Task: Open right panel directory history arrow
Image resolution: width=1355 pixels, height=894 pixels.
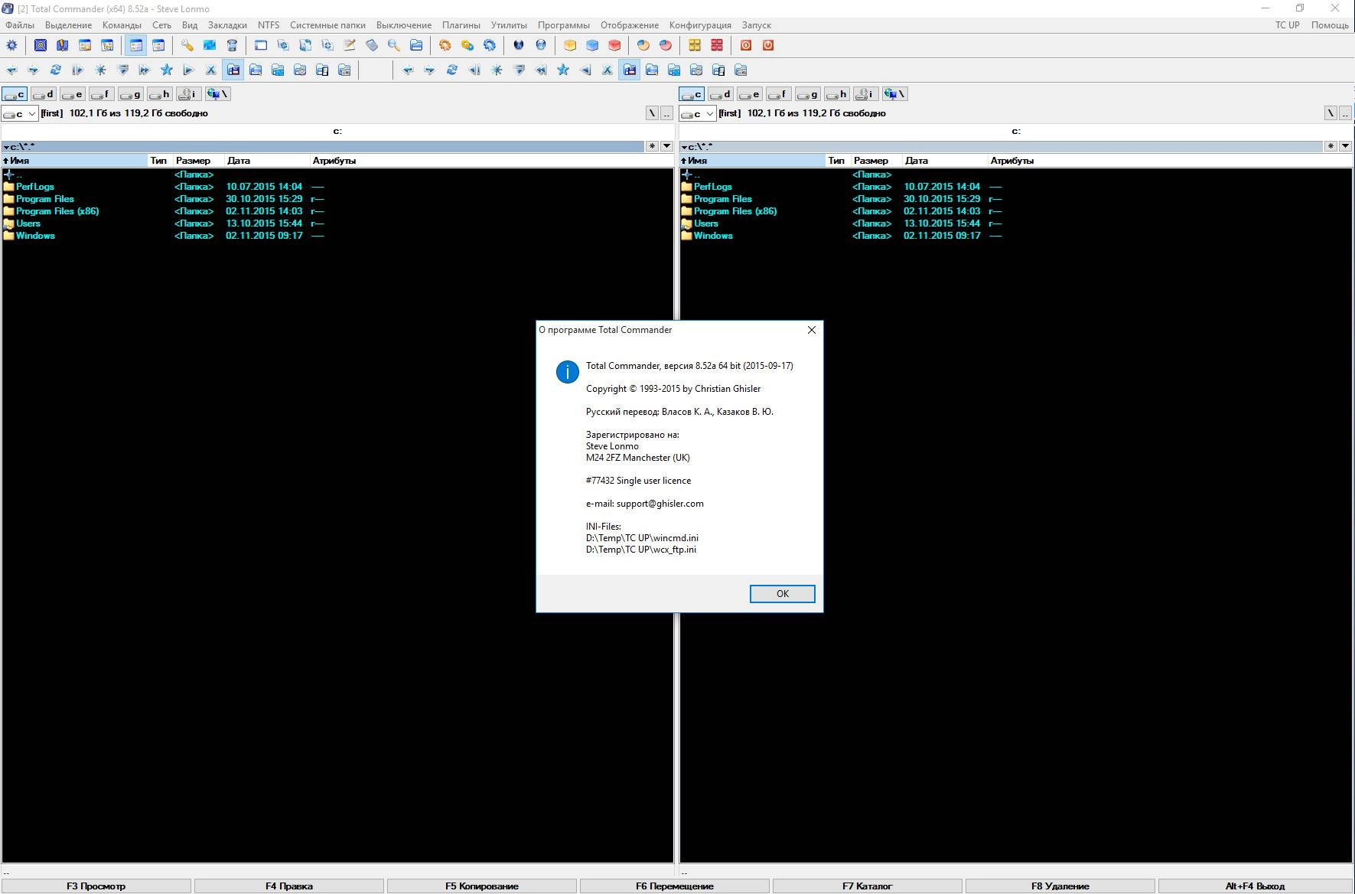Action: coord(1345,146)
